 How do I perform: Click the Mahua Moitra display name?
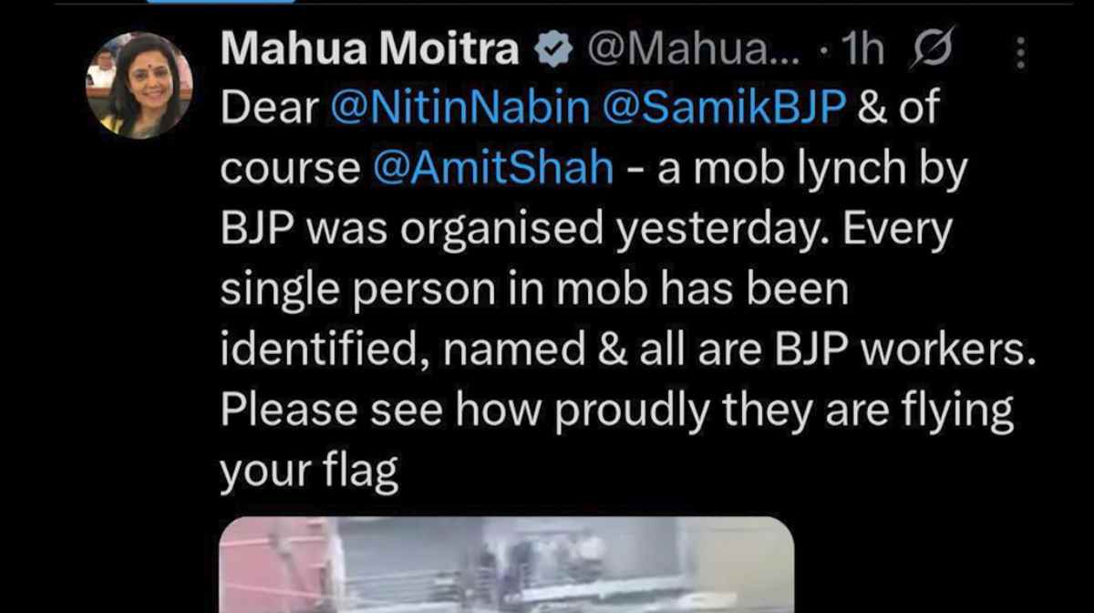pos(370,52)
